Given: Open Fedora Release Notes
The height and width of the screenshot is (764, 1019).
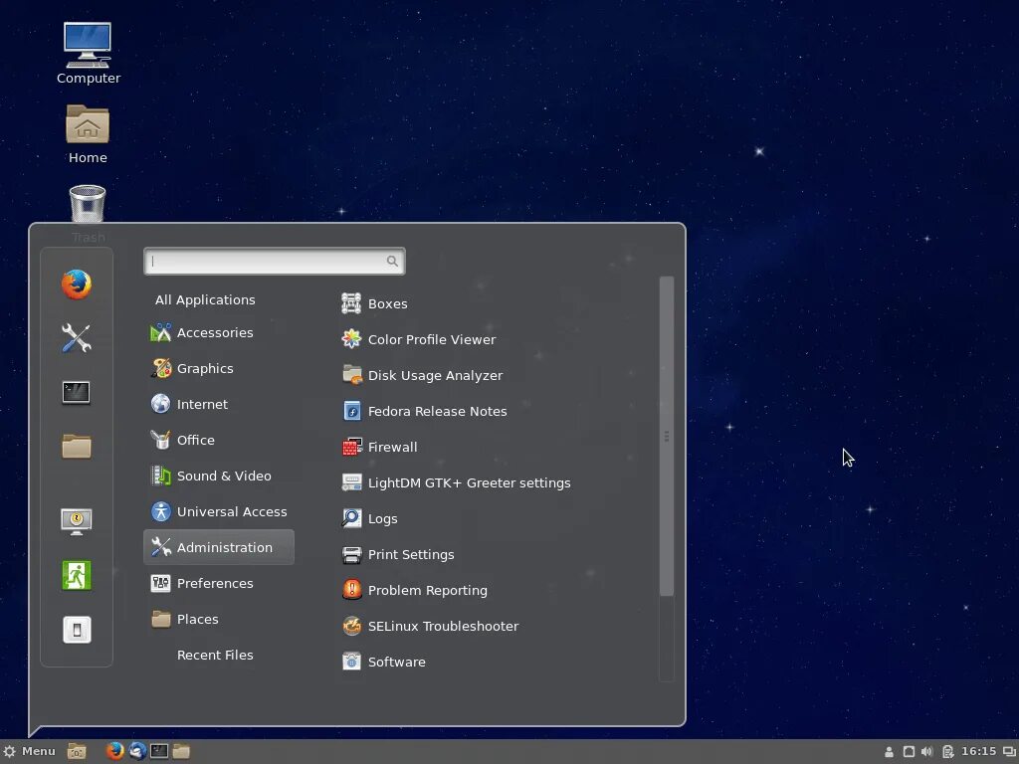Looking at the screenshot, I should pos(424,411).
